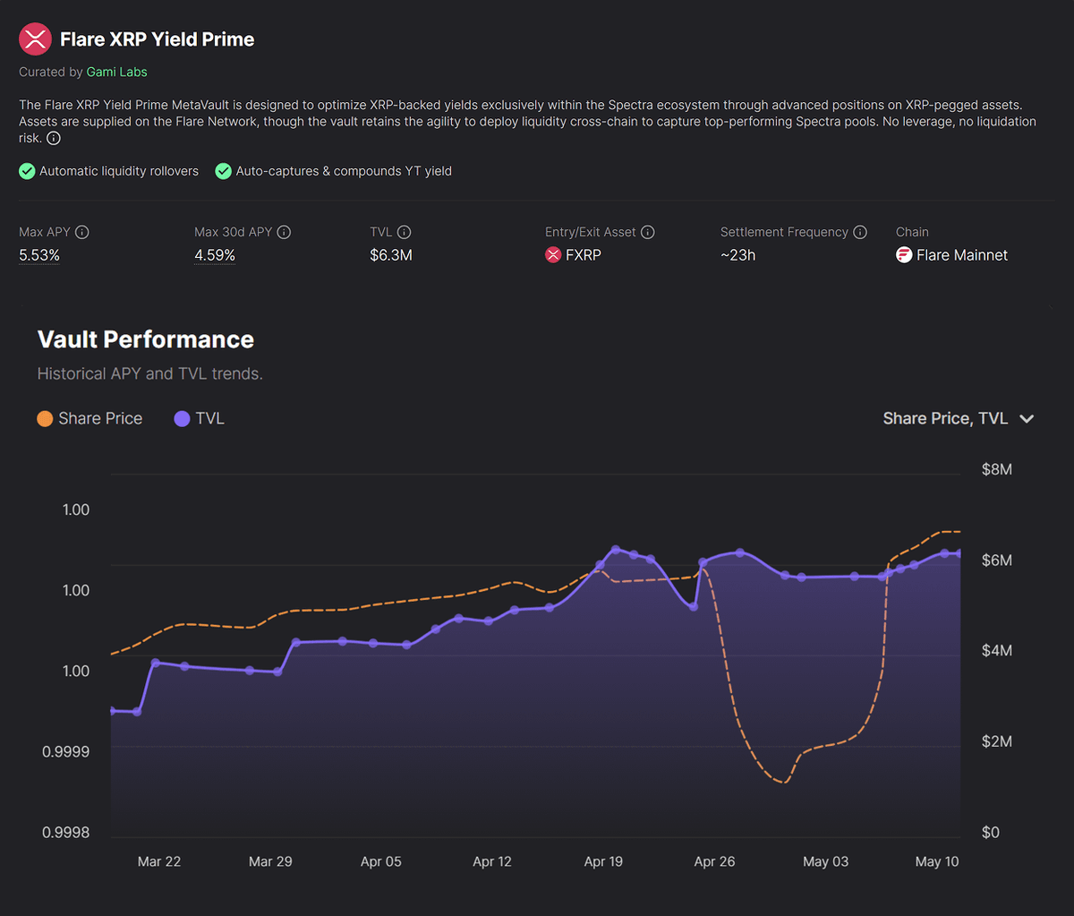1074x916 pixels.
Task: Click the 0.9998 share price axis label
Action: tap(66, 832)
